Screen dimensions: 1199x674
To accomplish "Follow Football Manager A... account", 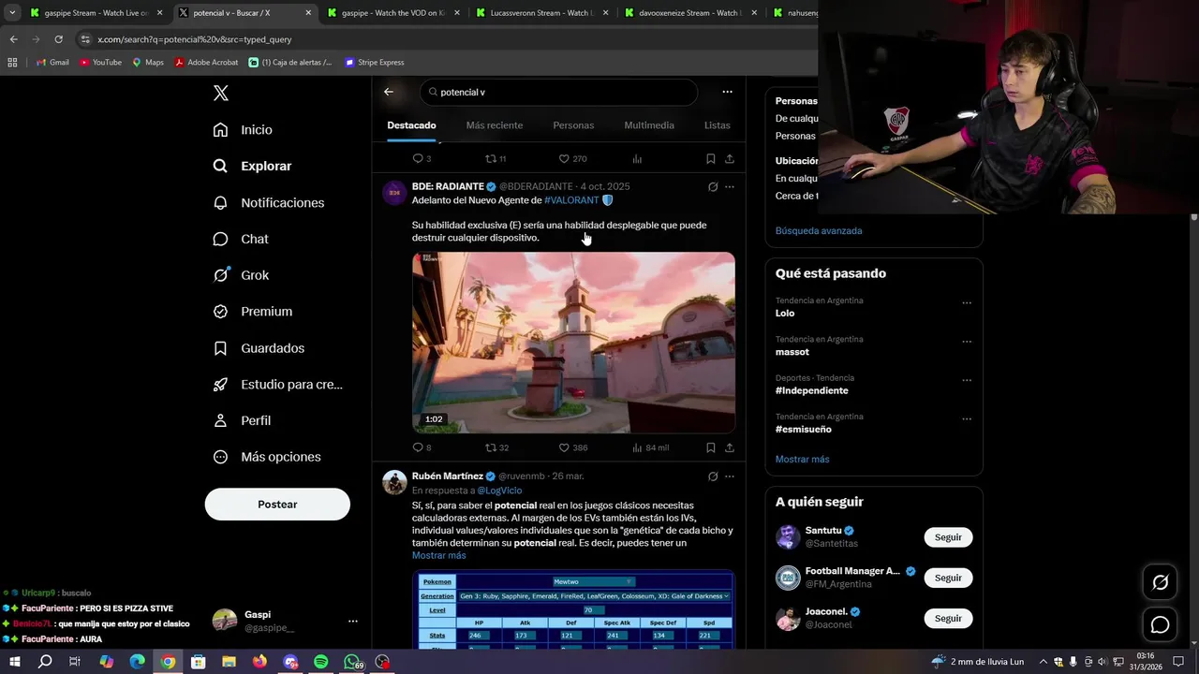I will click(x=948, y=578).
